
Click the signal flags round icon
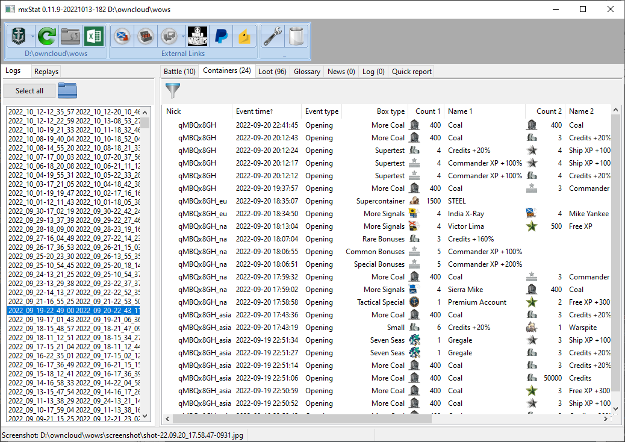[x=122, y=36]
